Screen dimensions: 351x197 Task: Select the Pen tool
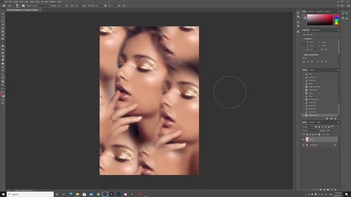(3, 67)
